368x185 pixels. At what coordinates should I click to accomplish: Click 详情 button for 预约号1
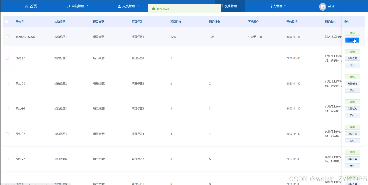[352, 51]
